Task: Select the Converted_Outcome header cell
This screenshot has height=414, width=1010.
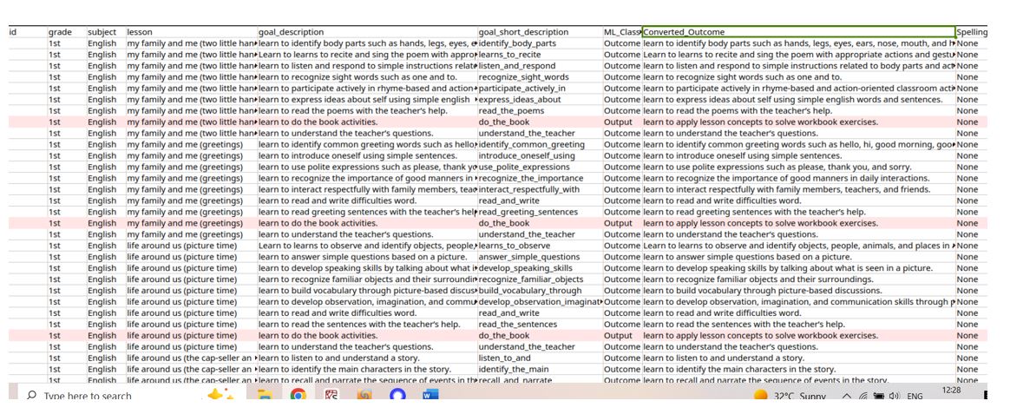Action: (799, 32)
